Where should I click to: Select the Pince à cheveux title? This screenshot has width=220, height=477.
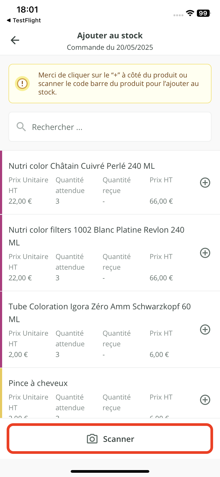38,383
